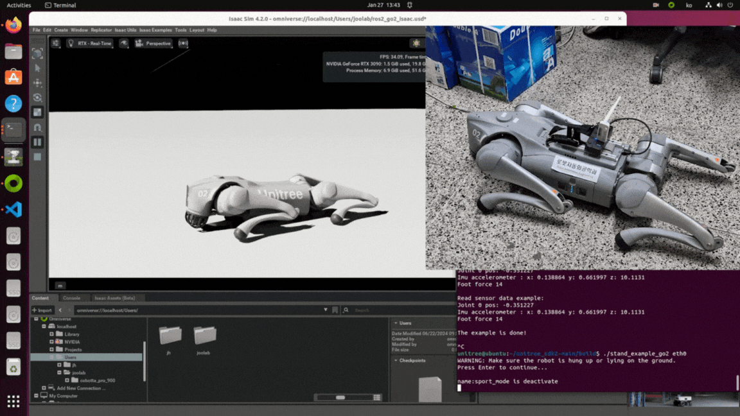The image size is (740, 416).
Task: Pause the simulation
Action: pyautogui.click(x=38, y=142)
